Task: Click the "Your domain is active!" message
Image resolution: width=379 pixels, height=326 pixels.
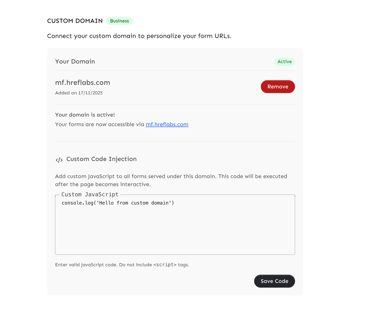Action: point(85,115)
